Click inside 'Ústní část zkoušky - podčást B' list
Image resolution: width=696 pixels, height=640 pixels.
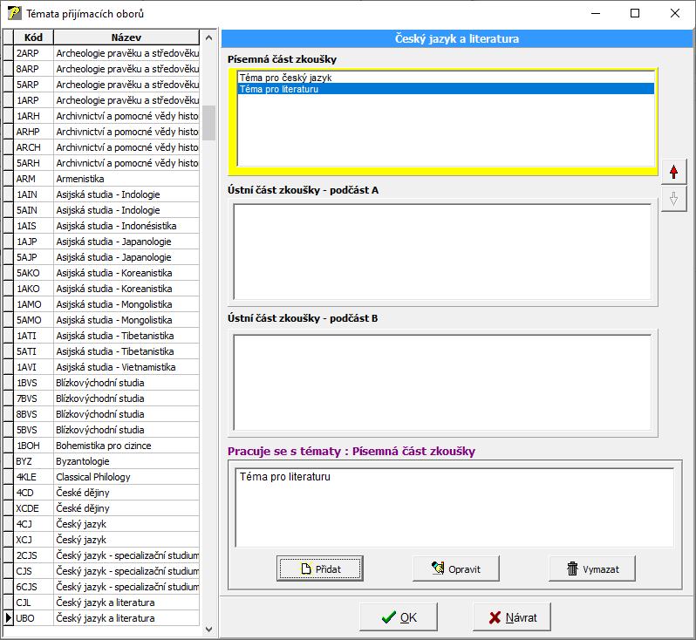442,382
